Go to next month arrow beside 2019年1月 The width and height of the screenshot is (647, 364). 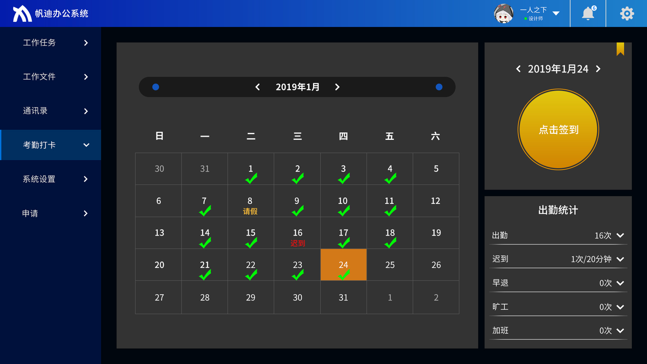pyautogui.click(x=337, y=87)
